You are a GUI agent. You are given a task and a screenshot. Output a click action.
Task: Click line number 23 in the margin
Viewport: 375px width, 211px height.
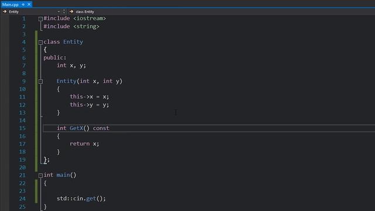[22, 191]
